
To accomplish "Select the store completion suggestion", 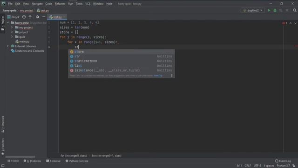I will pyautogui.click(x=122, y=52).
